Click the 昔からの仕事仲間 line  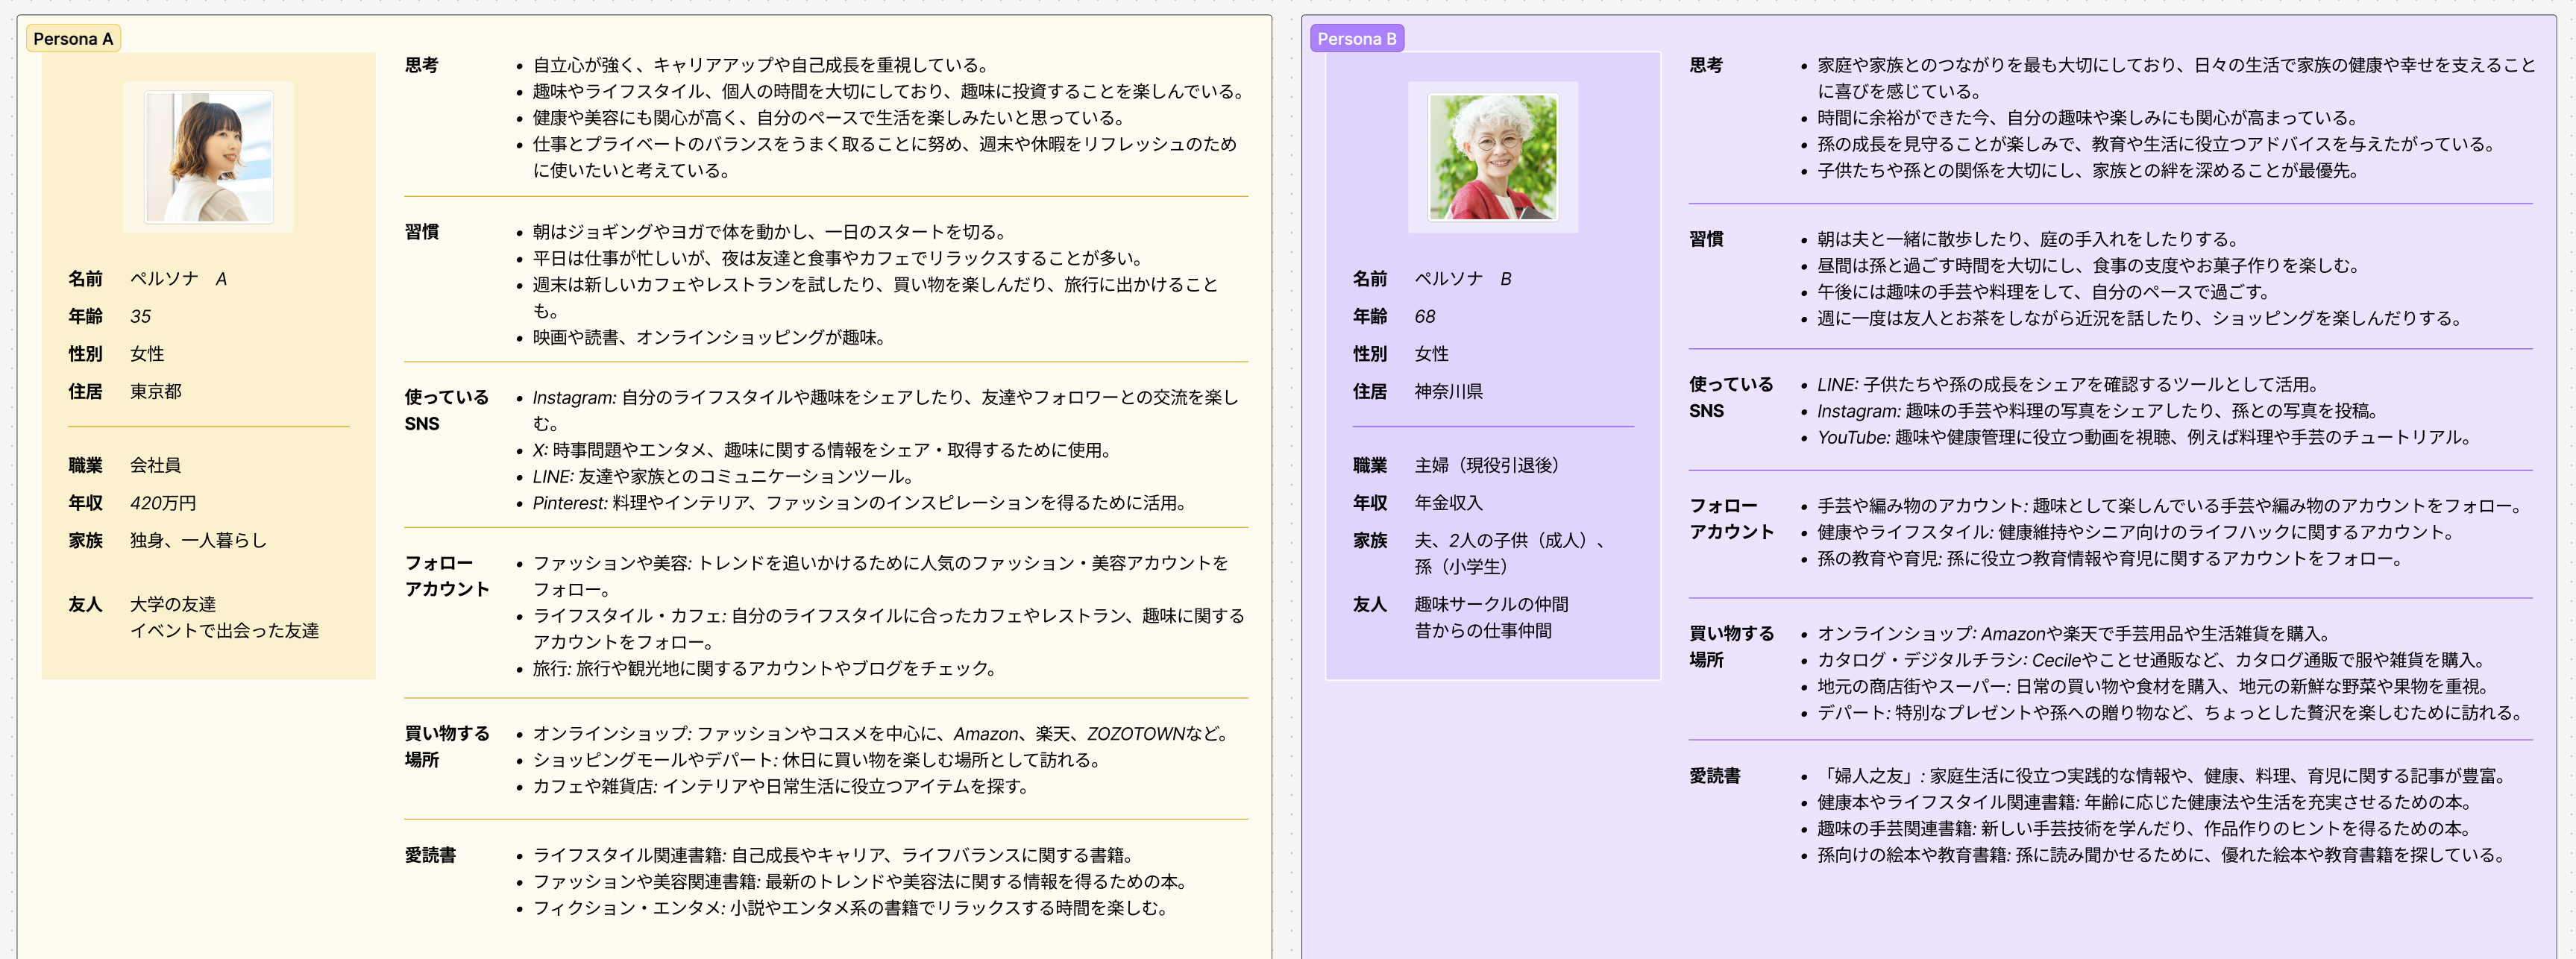(1483, 630)
